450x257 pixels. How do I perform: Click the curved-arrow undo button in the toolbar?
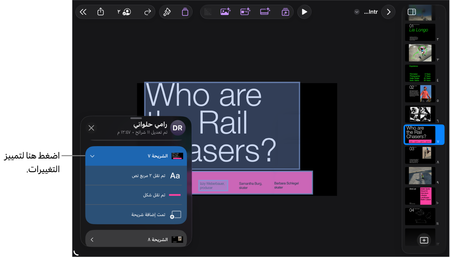[x=147, y=12]
